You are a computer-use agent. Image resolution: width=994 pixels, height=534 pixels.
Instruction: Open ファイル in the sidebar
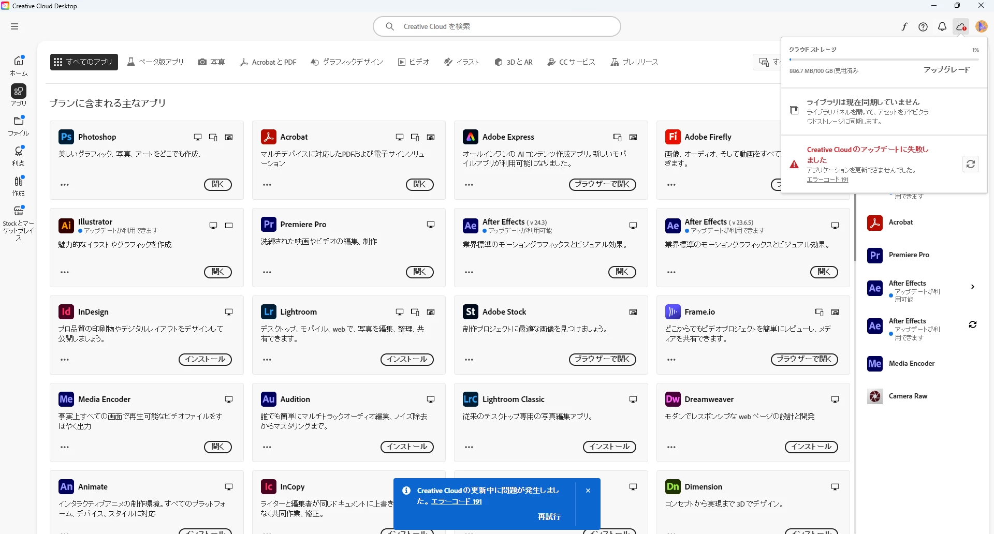pos(19,126)
